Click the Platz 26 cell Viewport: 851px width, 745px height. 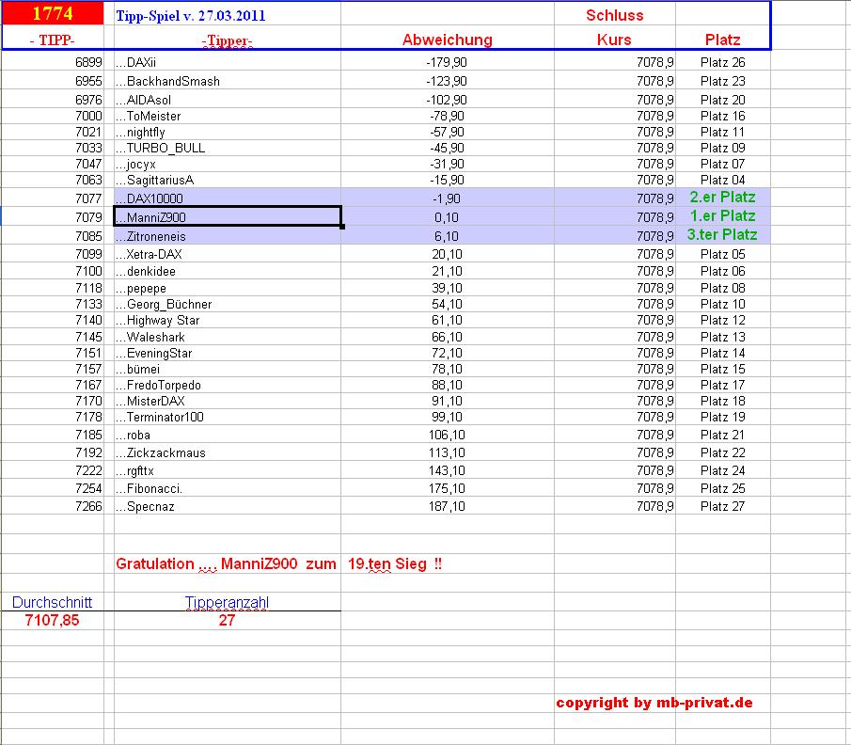722,62
